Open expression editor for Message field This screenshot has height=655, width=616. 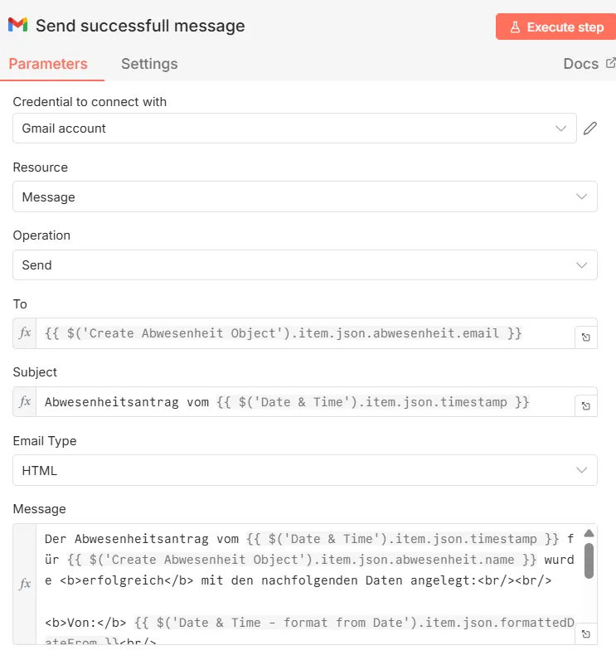(x=586, y=634)
